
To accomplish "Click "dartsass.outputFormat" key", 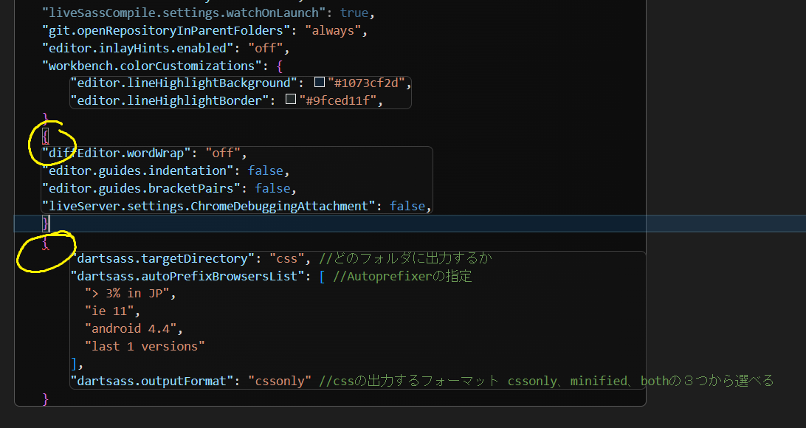I will click(x=152, y=382).
